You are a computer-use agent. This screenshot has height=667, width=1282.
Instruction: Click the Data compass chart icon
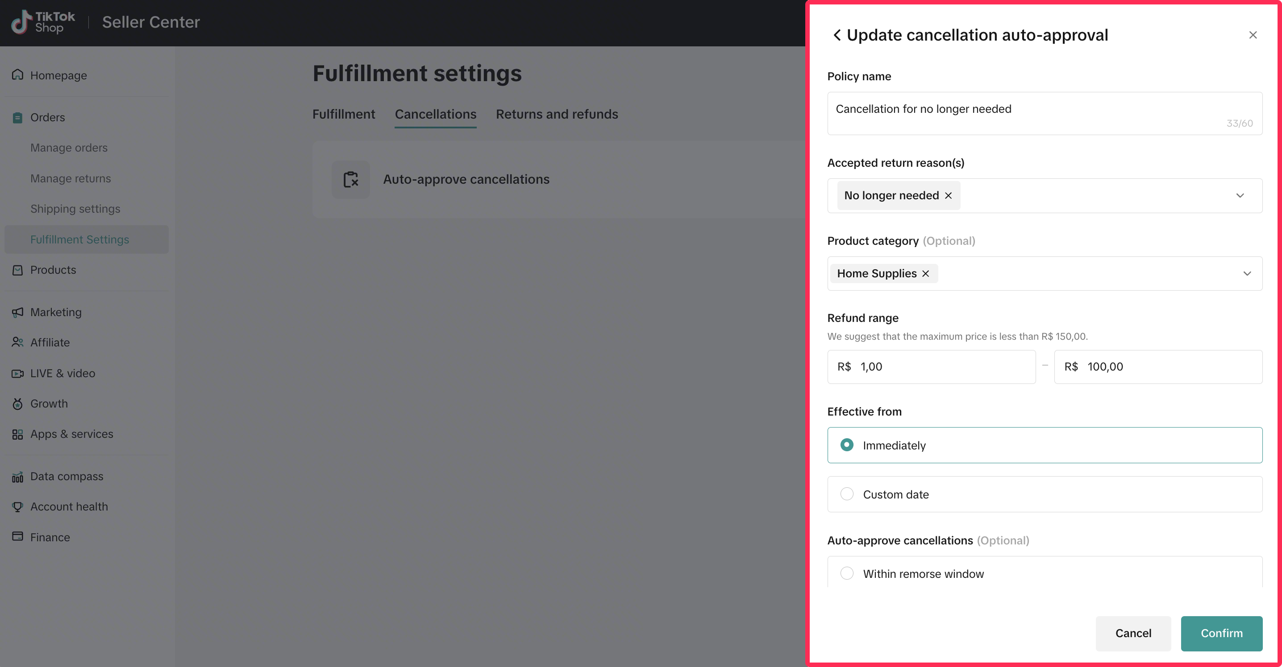coord(17,477)
